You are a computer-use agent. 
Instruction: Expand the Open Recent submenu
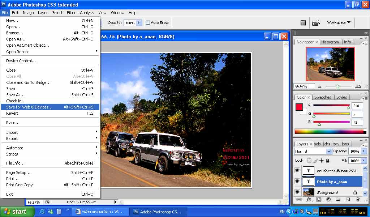(51, 52)
